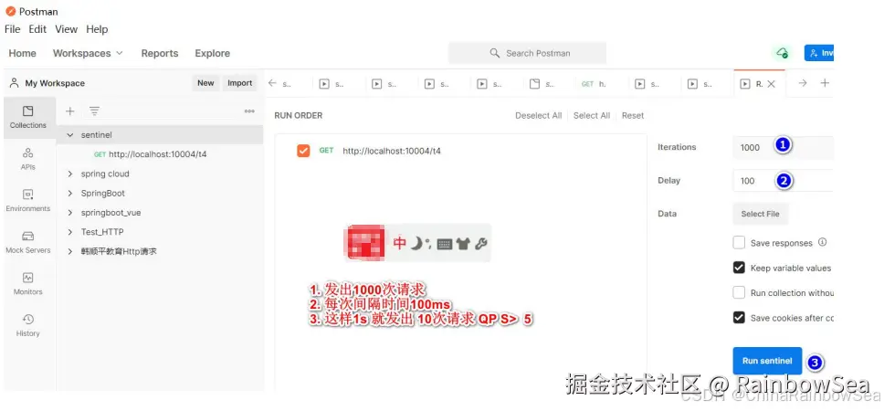Click the spring cloud collection name
Screen dimensions: 884x411
tap(105, 174)
